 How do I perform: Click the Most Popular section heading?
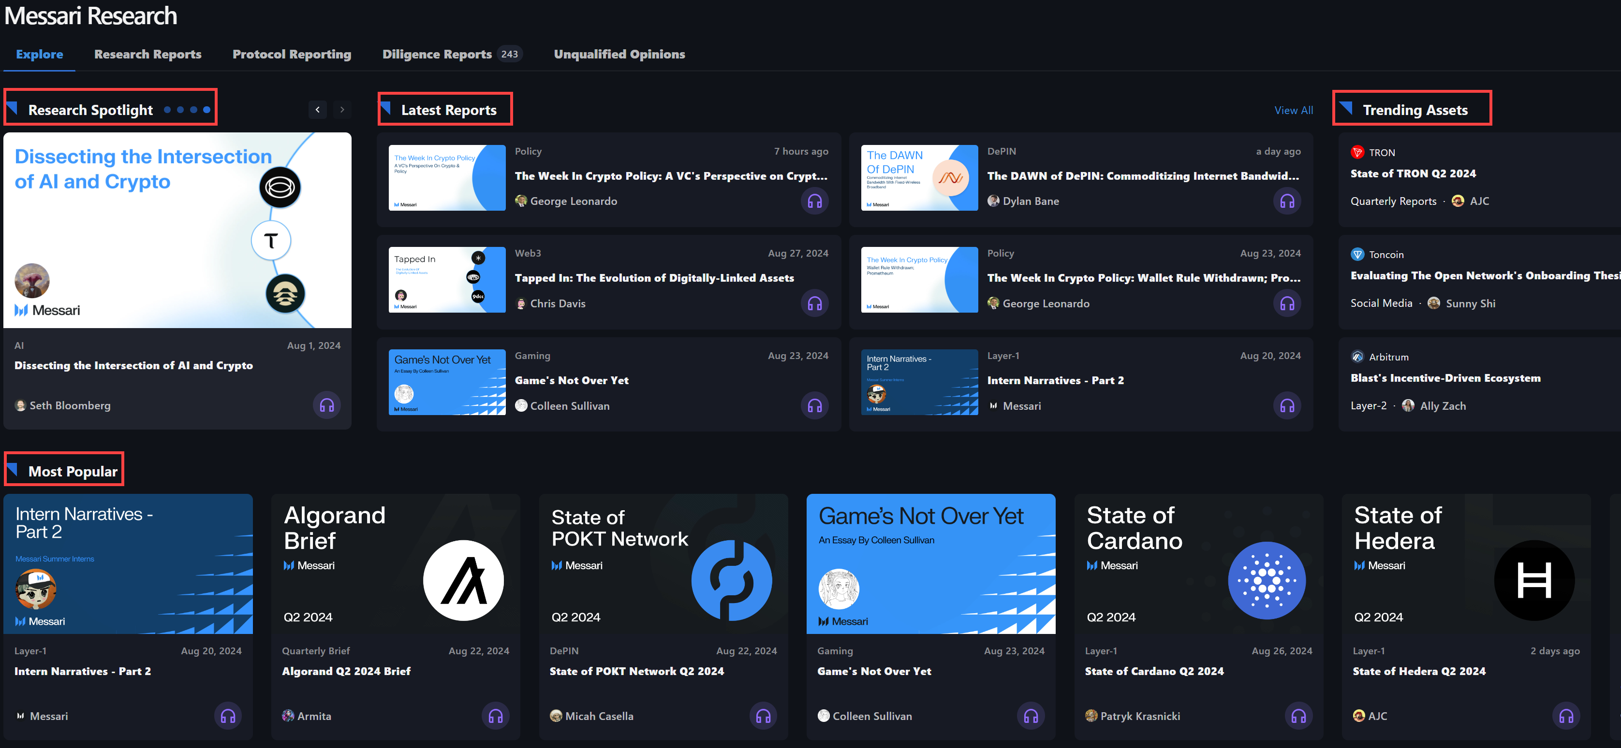[x=73, y=472]
